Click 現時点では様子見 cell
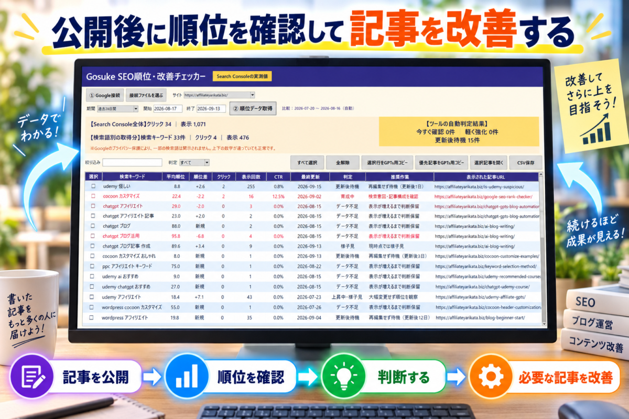This screenshot has width=629, height=419. [387, 246]
